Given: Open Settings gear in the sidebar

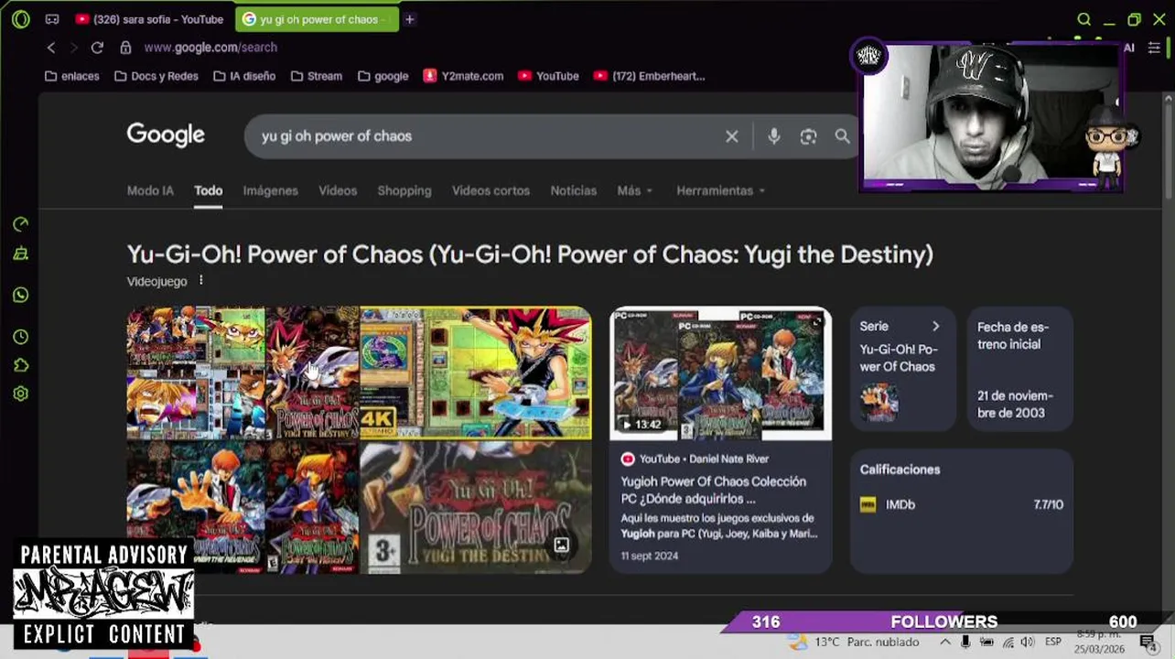Looking at the screenshot, I should 21,394.
